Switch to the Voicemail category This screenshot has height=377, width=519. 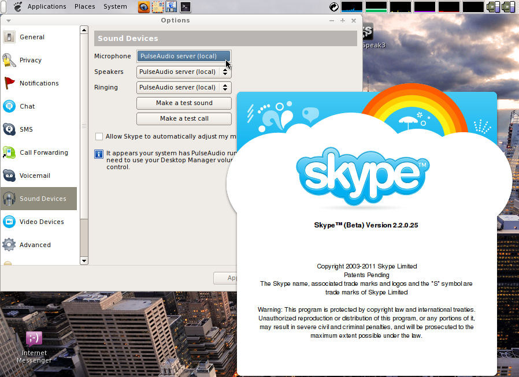39,176
